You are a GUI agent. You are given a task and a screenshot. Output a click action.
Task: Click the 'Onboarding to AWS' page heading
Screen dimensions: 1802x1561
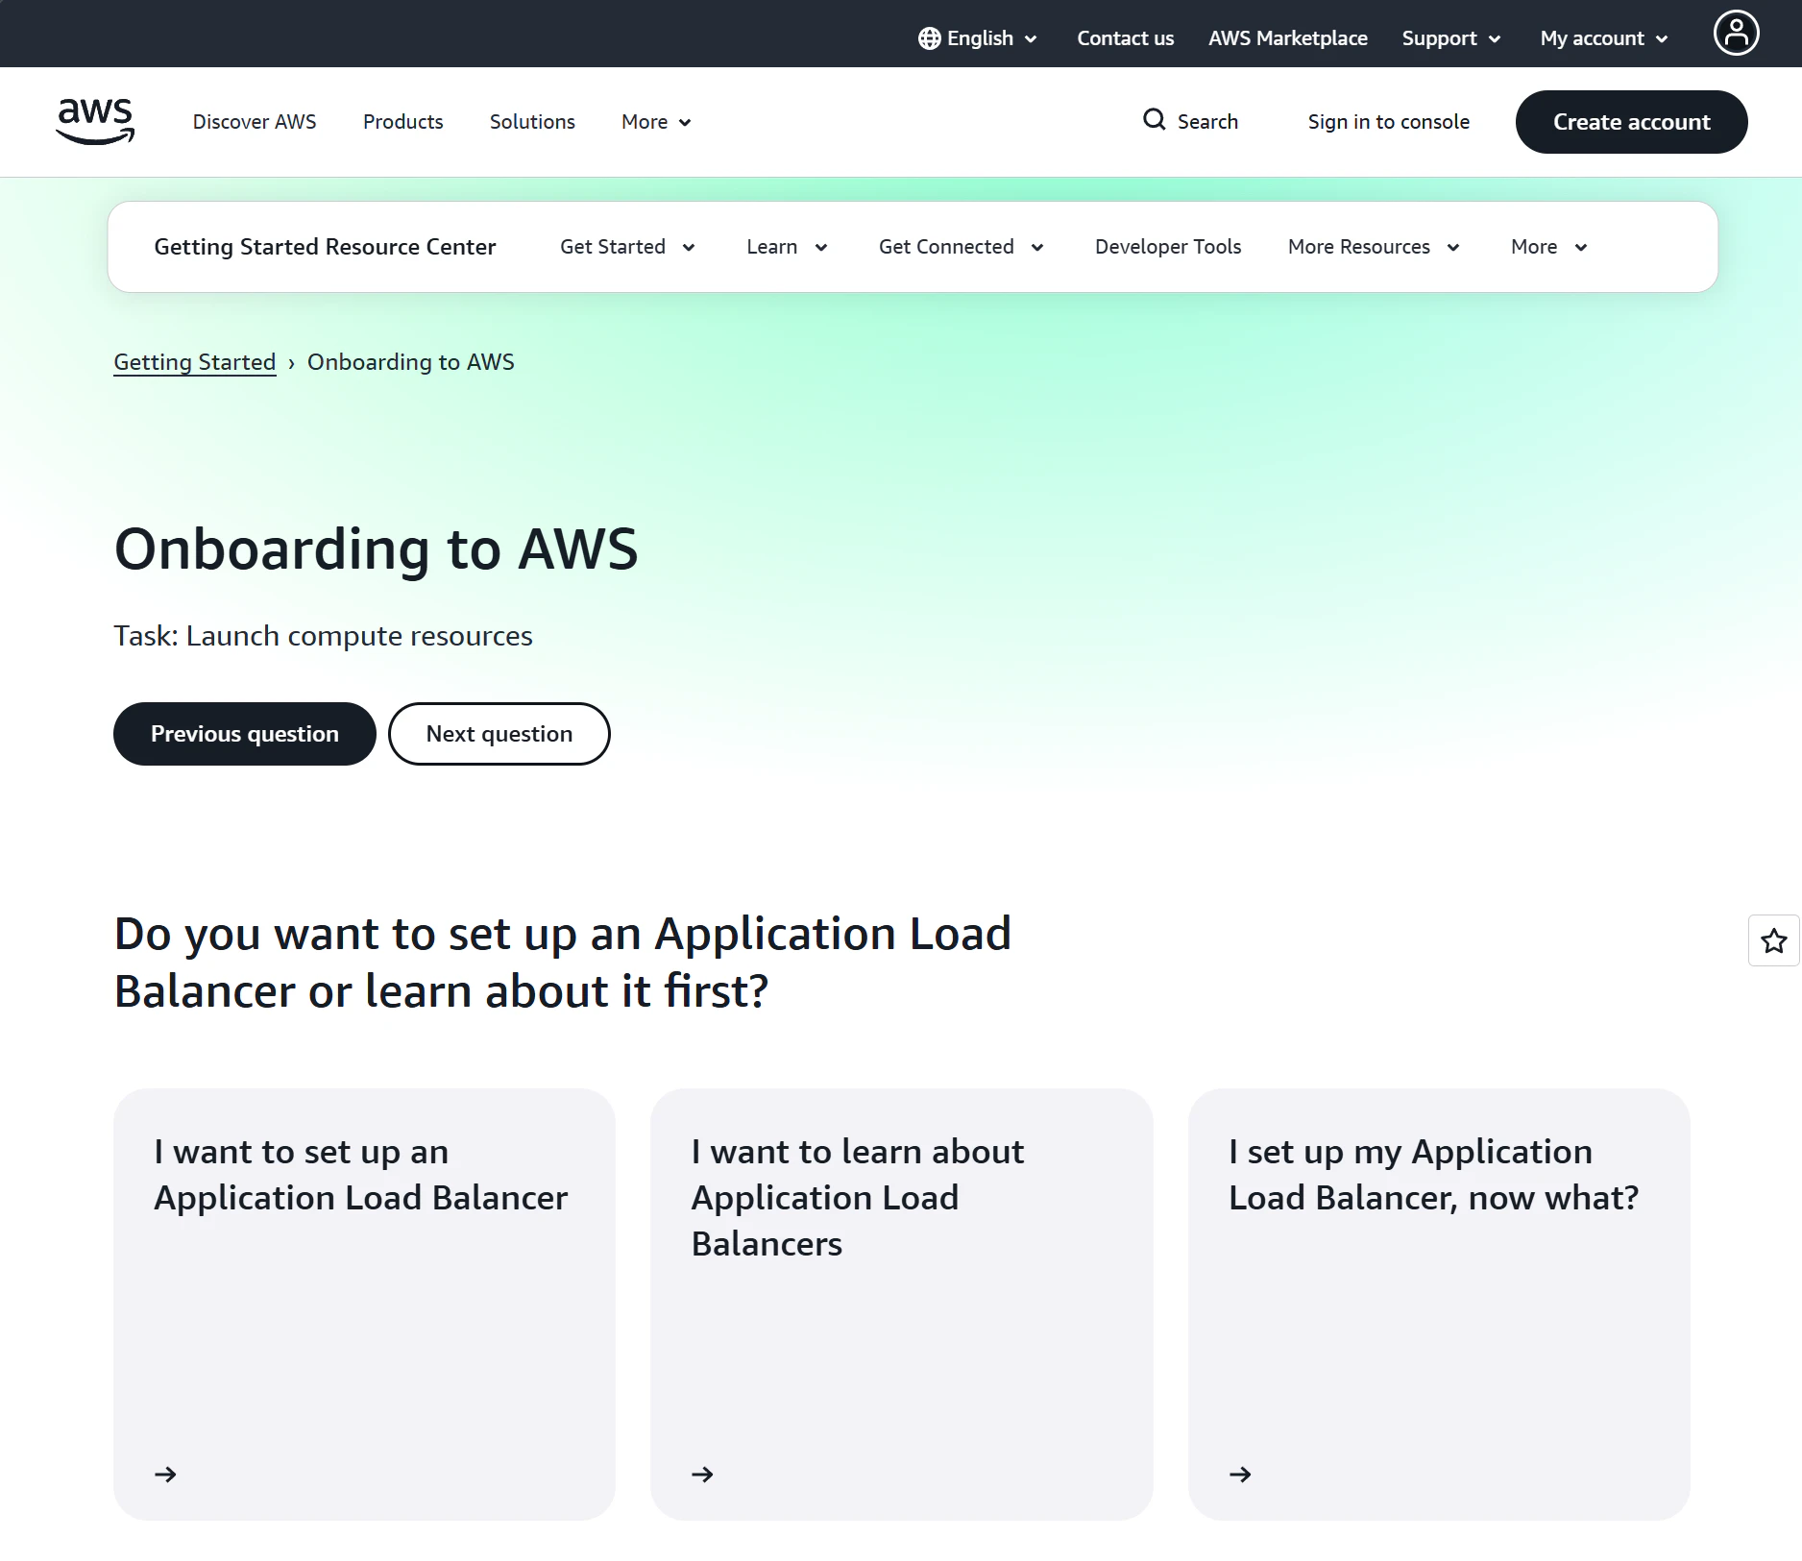pyautogui.click(x=376, y=549)
